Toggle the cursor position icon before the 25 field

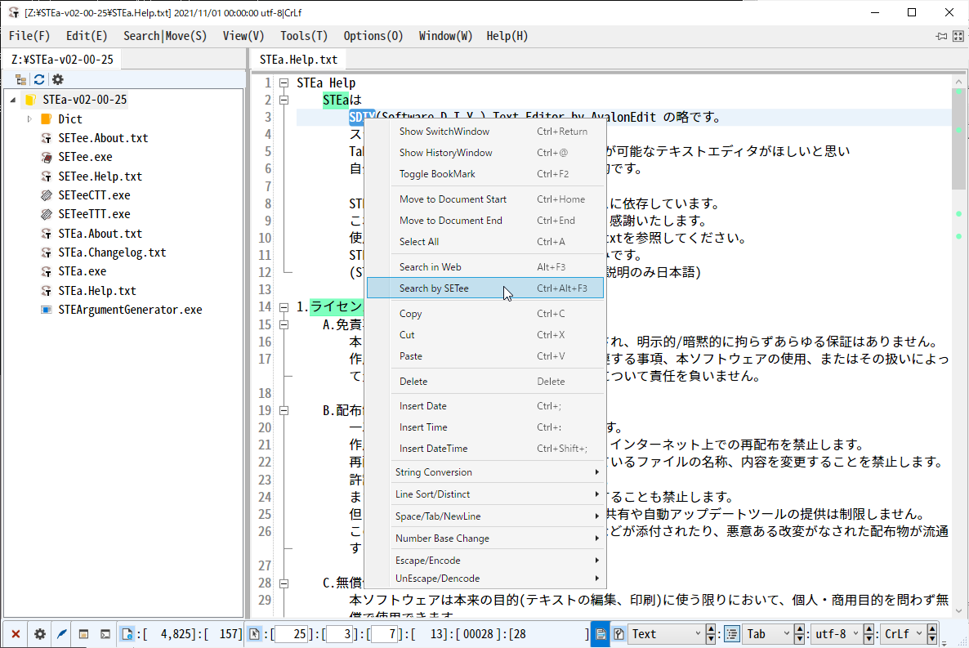(254, 634)
